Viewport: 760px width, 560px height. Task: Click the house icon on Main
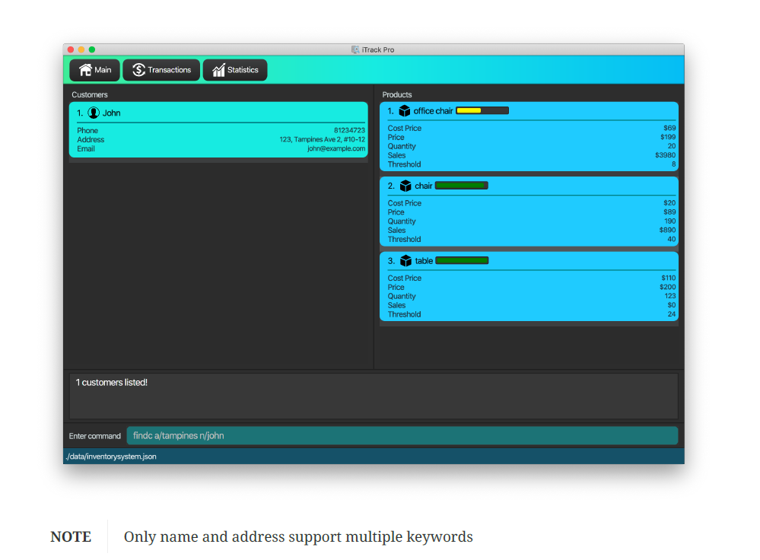tap(85, 70)
